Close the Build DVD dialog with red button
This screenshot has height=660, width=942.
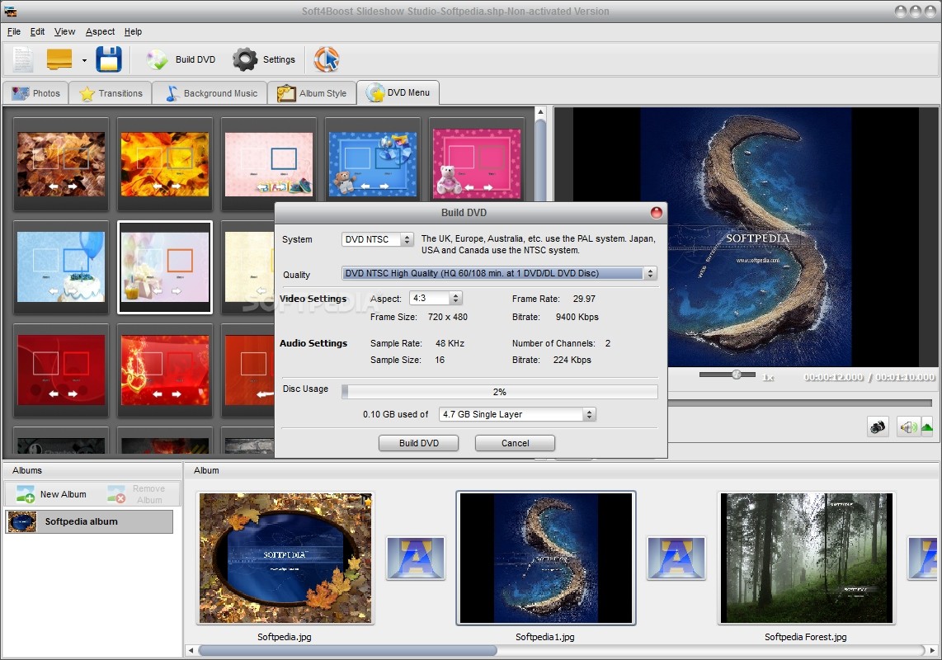(x=656, y=212)
